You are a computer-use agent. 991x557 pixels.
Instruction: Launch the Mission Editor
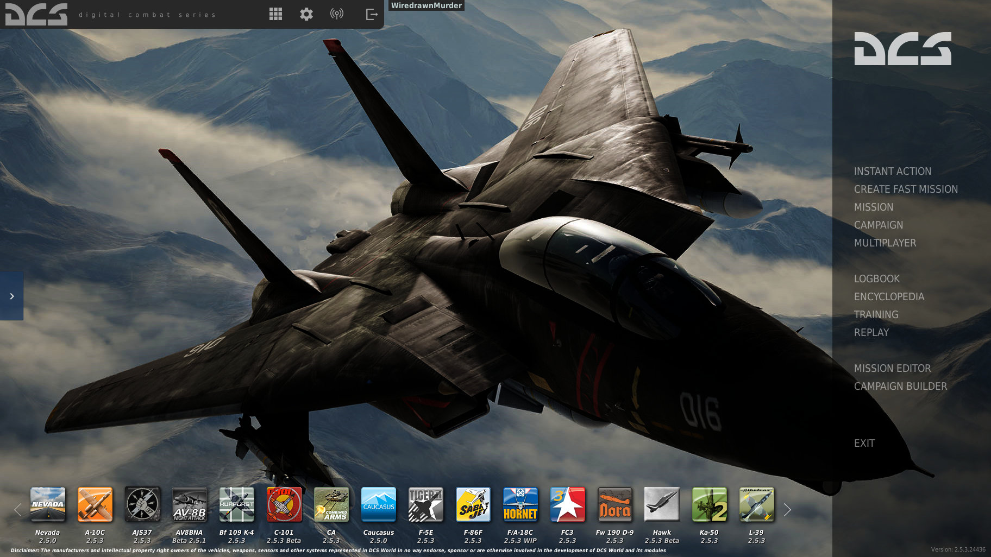click(x=892, y=368)
